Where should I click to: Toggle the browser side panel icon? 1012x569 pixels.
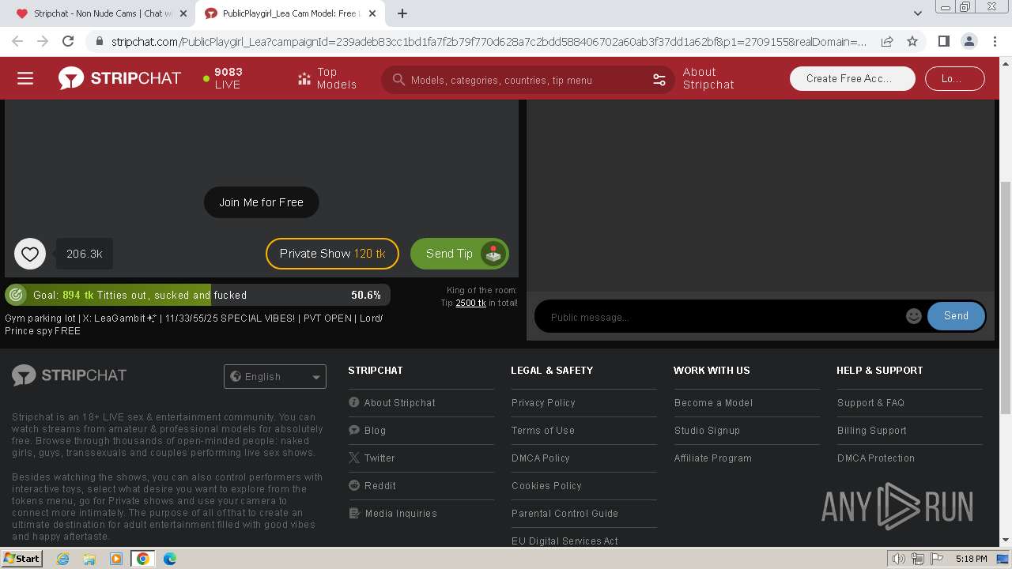pyautogui.click(x=943, y=41)
